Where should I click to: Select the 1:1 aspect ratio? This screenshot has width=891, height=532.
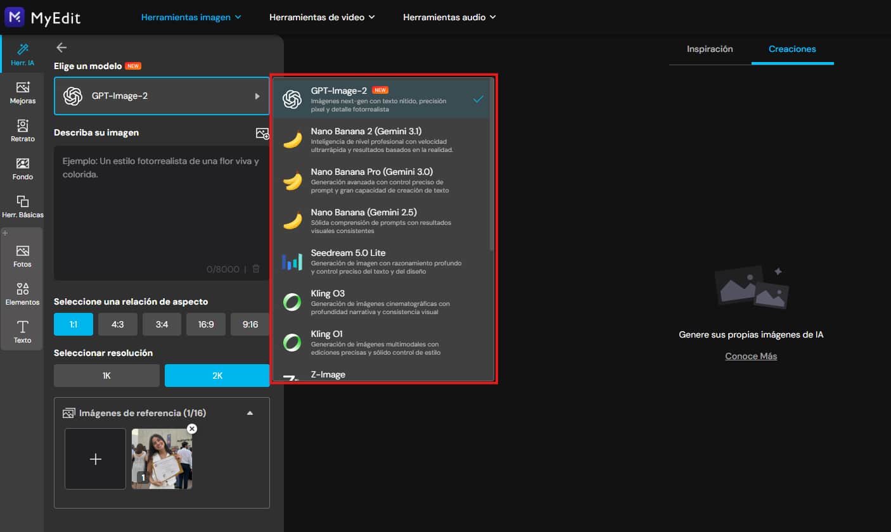74,324
